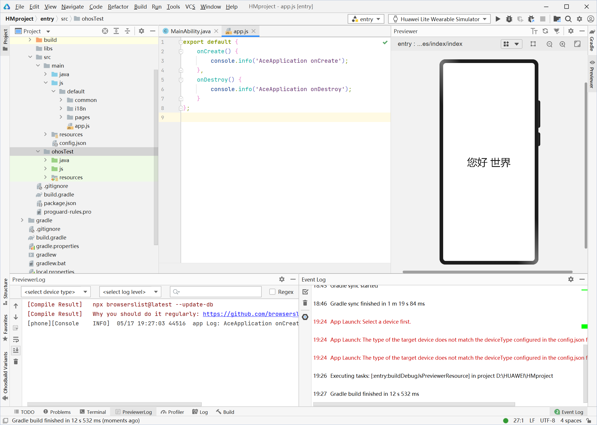Toggle read-only lock icon in status bar

click(x=589, y=420)
